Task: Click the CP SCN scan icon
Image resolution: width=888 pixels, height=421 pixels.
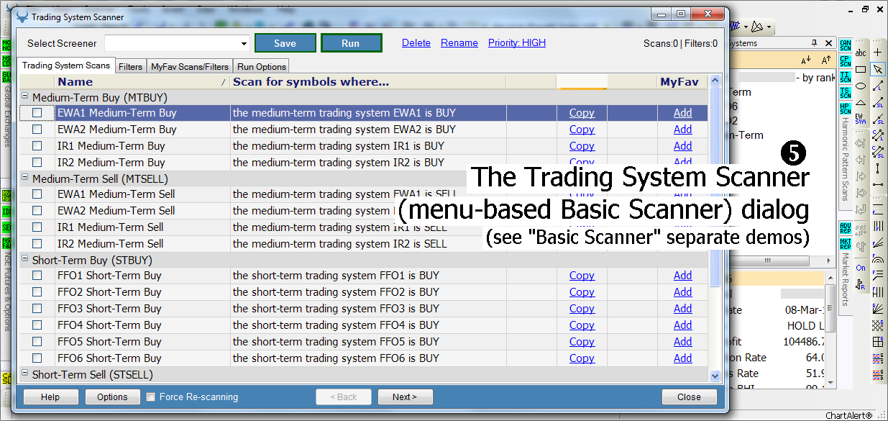Action: (x=845, y=62)
